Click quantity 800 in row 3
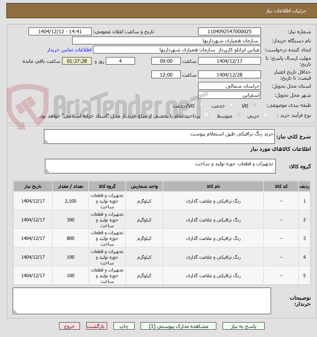Image resolution: width=317 pixels, height=337 pixels. click(x=71, y=238)
